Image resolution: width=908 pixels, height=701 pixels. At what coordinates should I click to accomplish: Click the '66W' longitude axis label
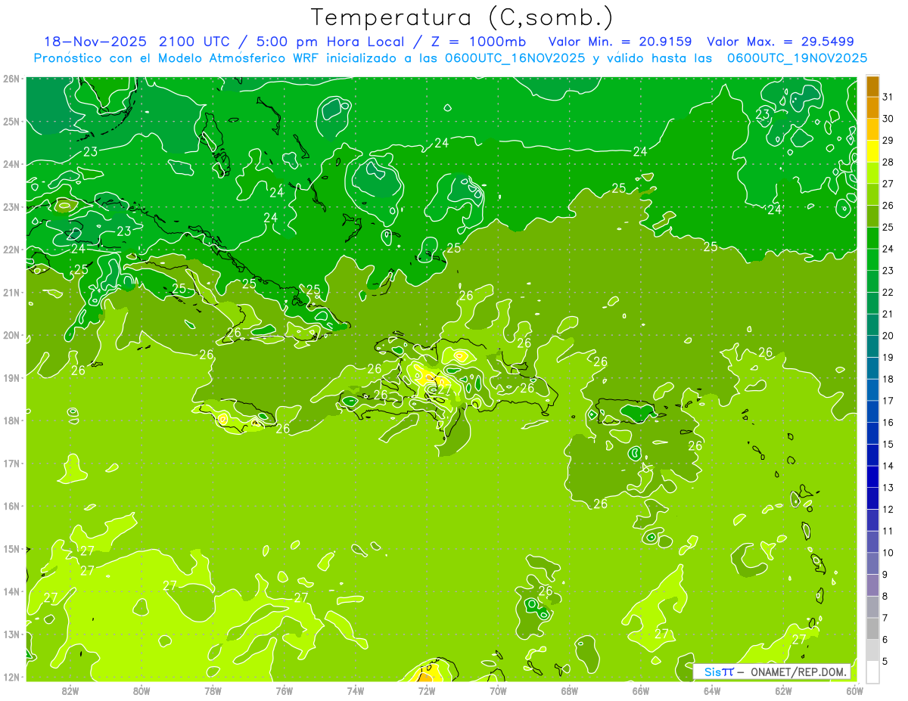[641, 690]
